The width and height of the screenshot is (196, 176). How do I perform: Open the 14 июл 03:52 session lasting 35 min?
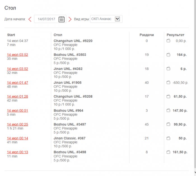pyautogui.click(x=17, y=55)
